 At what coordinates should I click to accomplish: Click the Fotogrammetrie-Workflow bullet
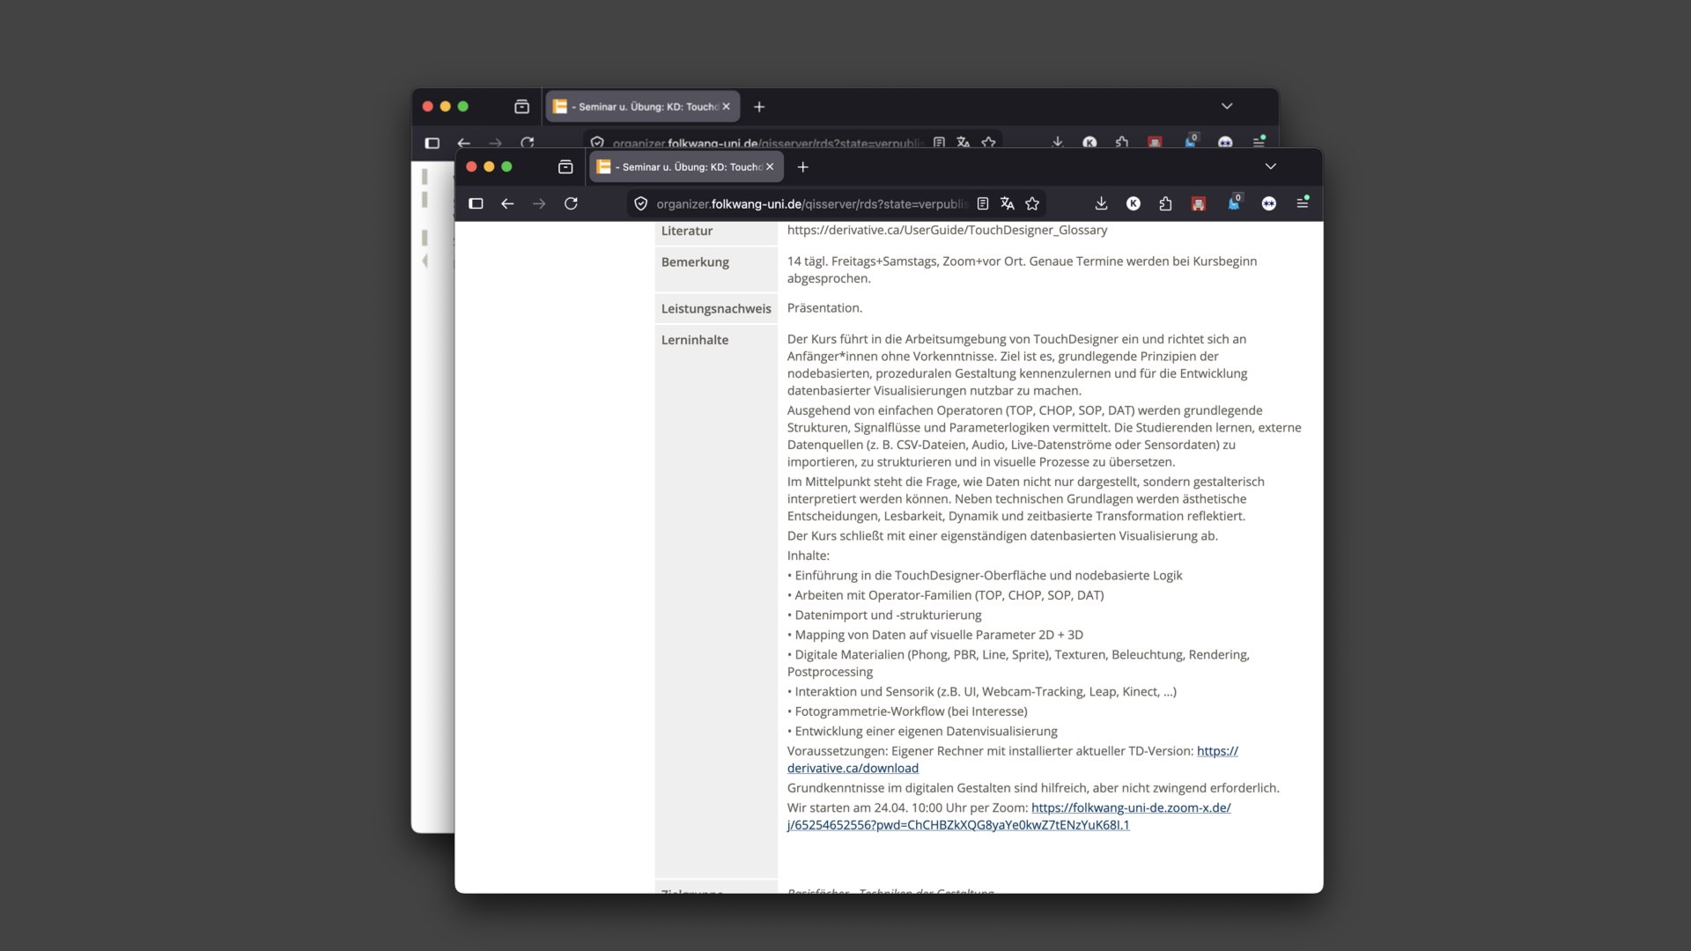click(907, 711)
